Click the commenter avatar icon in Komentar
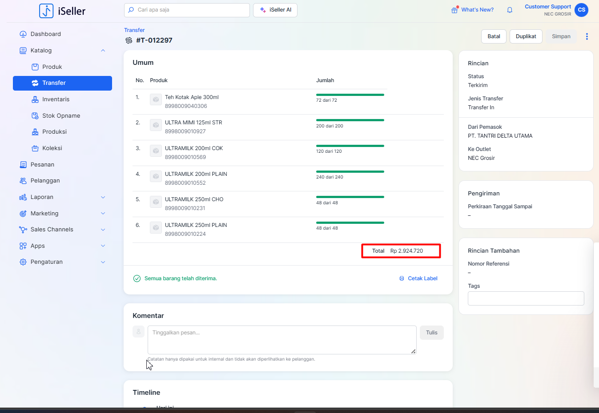 click(138, 332)
